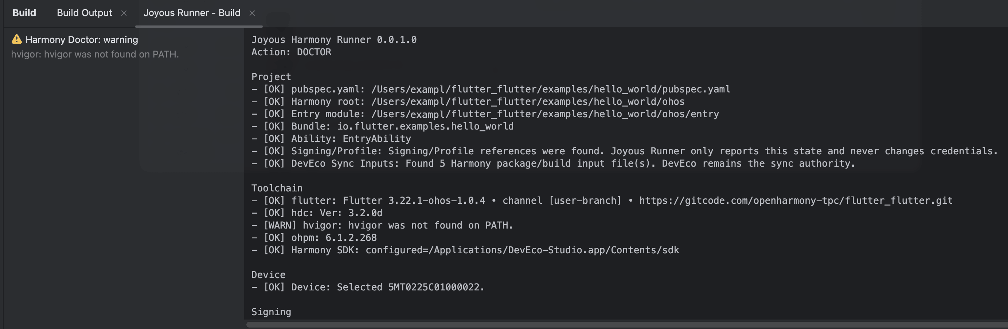Select the Harmony Doctor: warning node

82,39
